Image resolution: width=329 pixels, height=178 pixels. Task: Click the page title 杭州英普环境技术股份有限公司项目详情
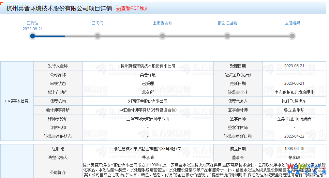click(59, 8)
